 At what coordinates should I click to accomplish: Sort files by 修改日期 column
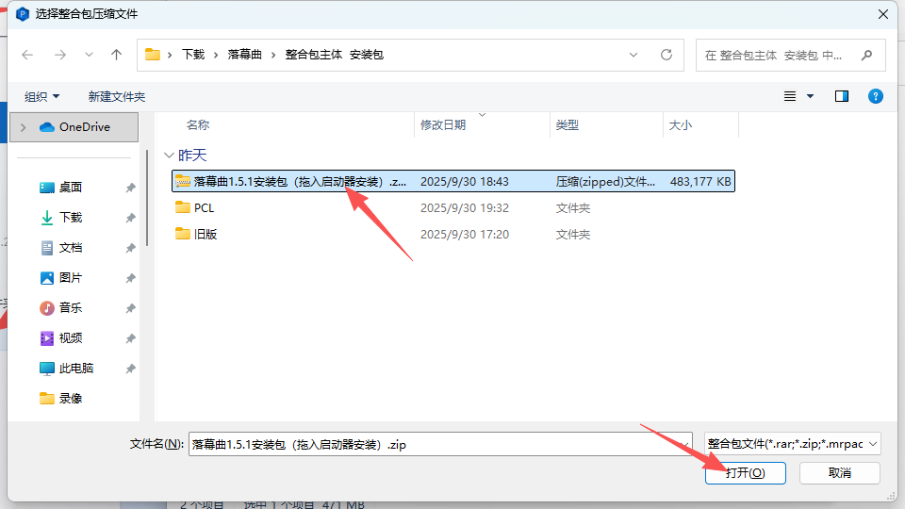point(443,124)
